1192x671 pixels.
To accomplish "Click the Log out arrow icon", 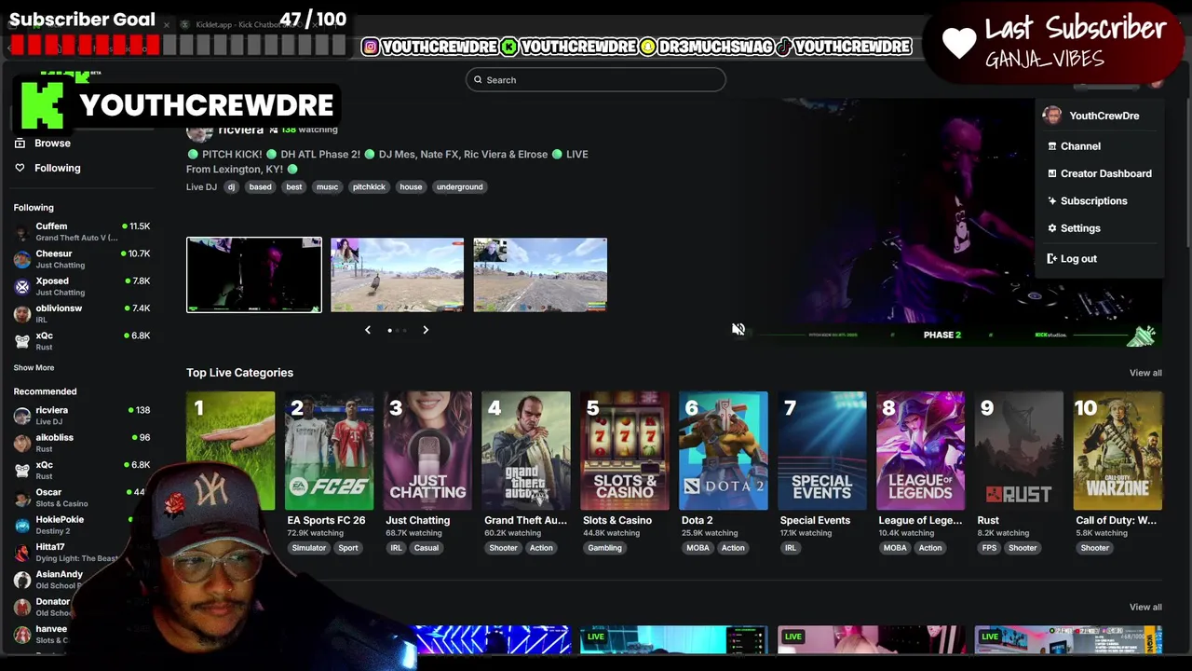I will click(1052, 259).
